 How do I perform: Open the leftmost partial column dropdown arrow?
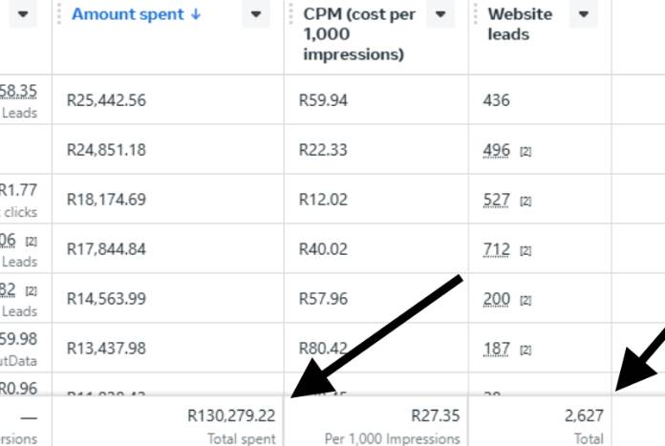(23, 14)
